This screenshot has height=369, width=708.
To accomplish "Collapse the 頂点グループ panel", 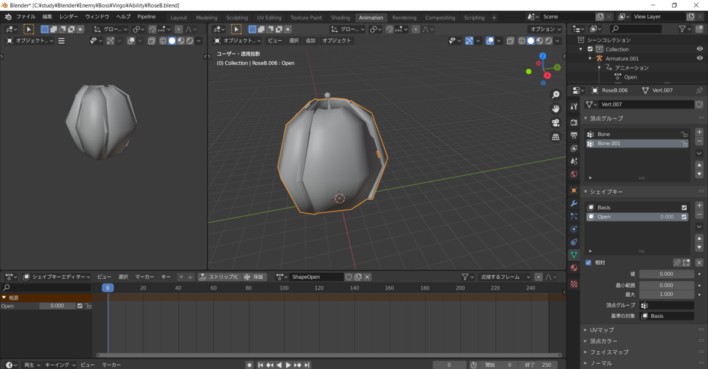I will coord(586,118).
